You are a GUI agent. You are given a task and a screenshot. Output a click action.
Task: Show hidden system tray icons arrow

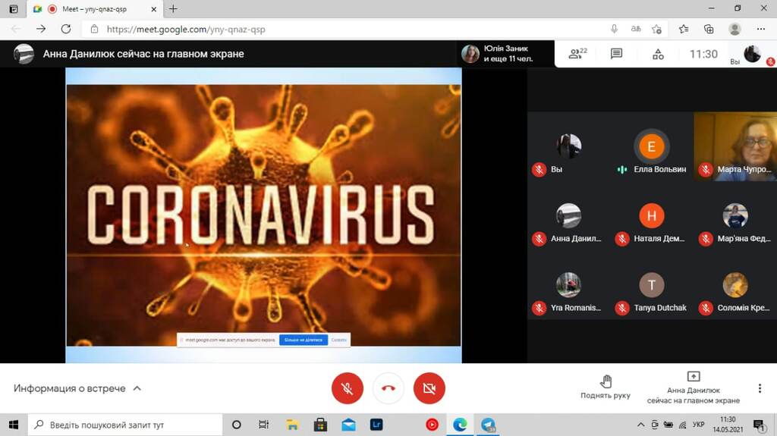[x=640, y=425]
